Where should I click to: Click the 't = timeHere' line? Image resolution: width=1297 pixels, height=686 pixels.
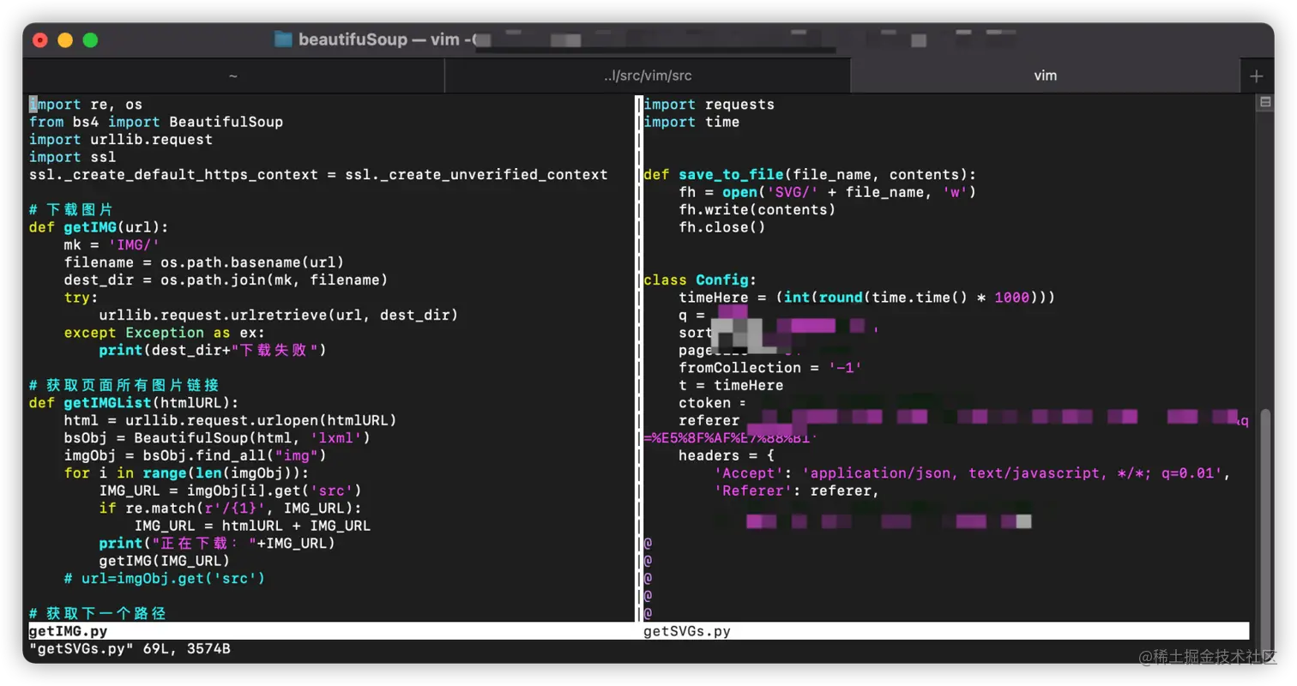[731, 385]
